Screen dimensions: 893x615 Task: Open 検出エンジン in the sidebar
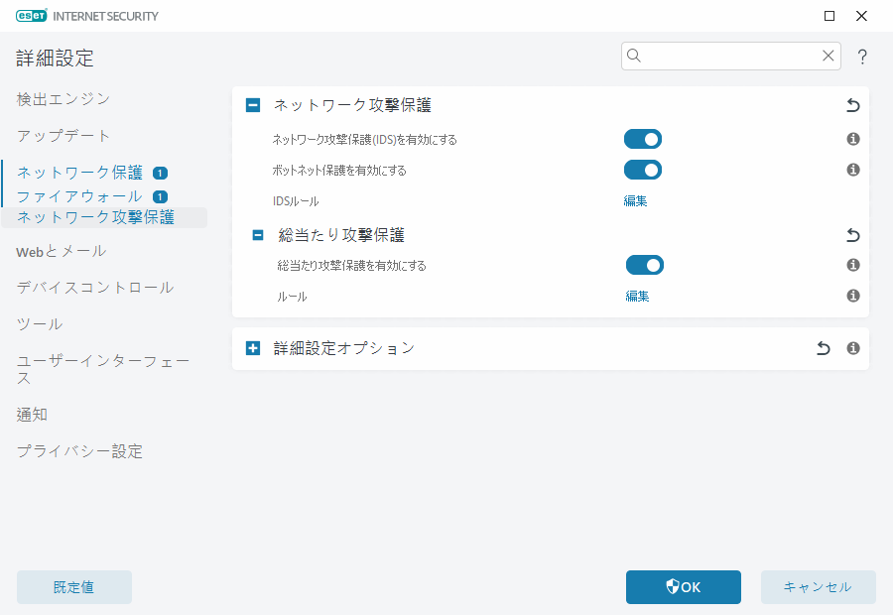tap(64, 99)
